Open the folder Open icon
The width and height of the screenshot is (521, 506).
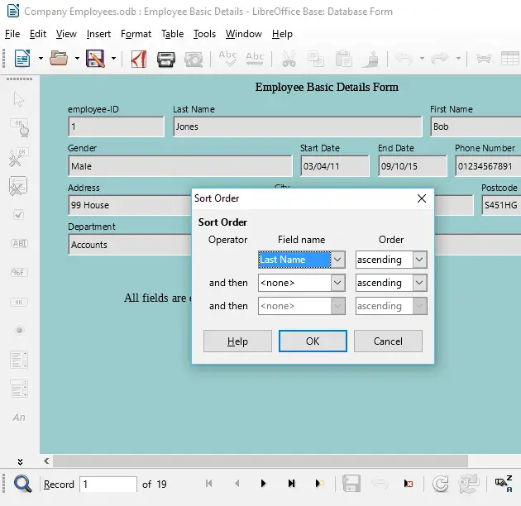59,59
